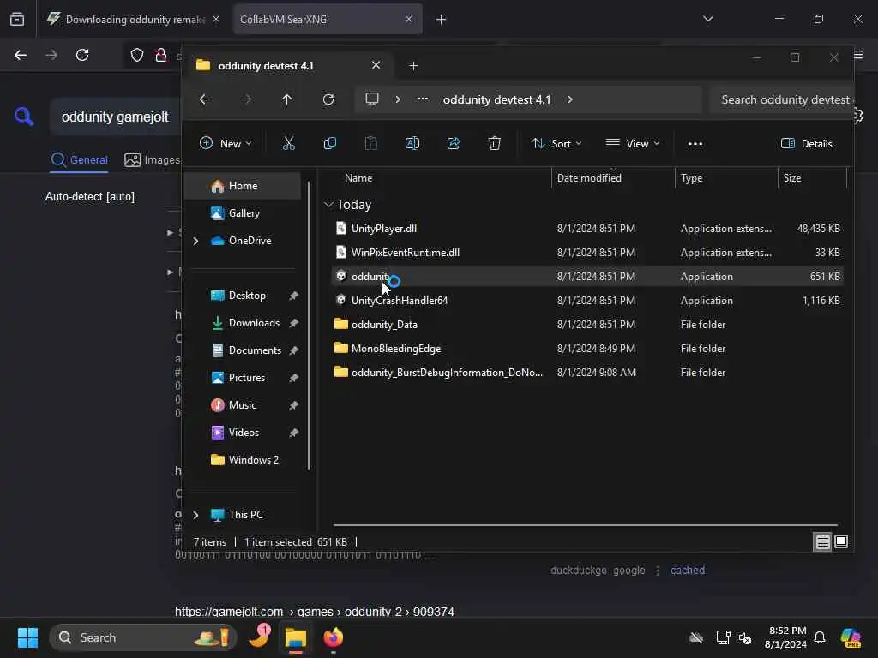Image resolution: width=878 pixels, height=658 pixels.
Task: Open Windows Start menu
Action: pyautogui.click(x=27, y=637)
